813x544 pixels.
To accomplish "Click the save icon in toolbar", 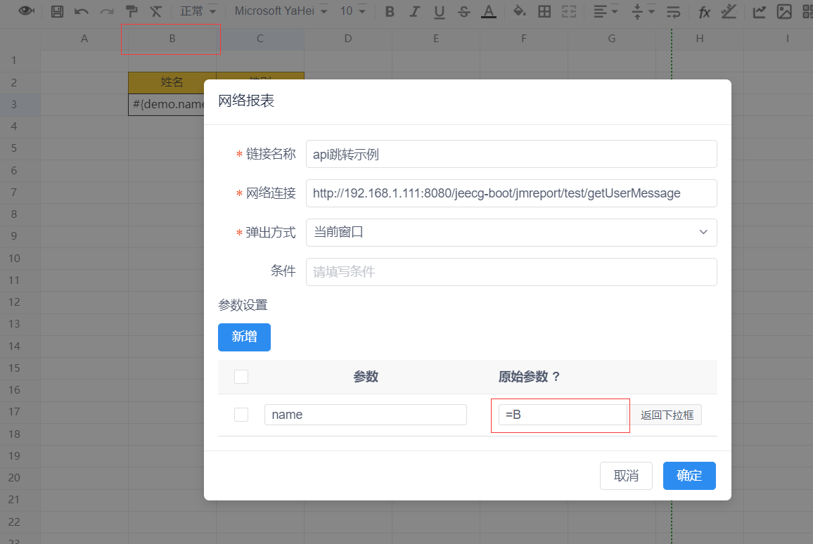I will point(57,11).
